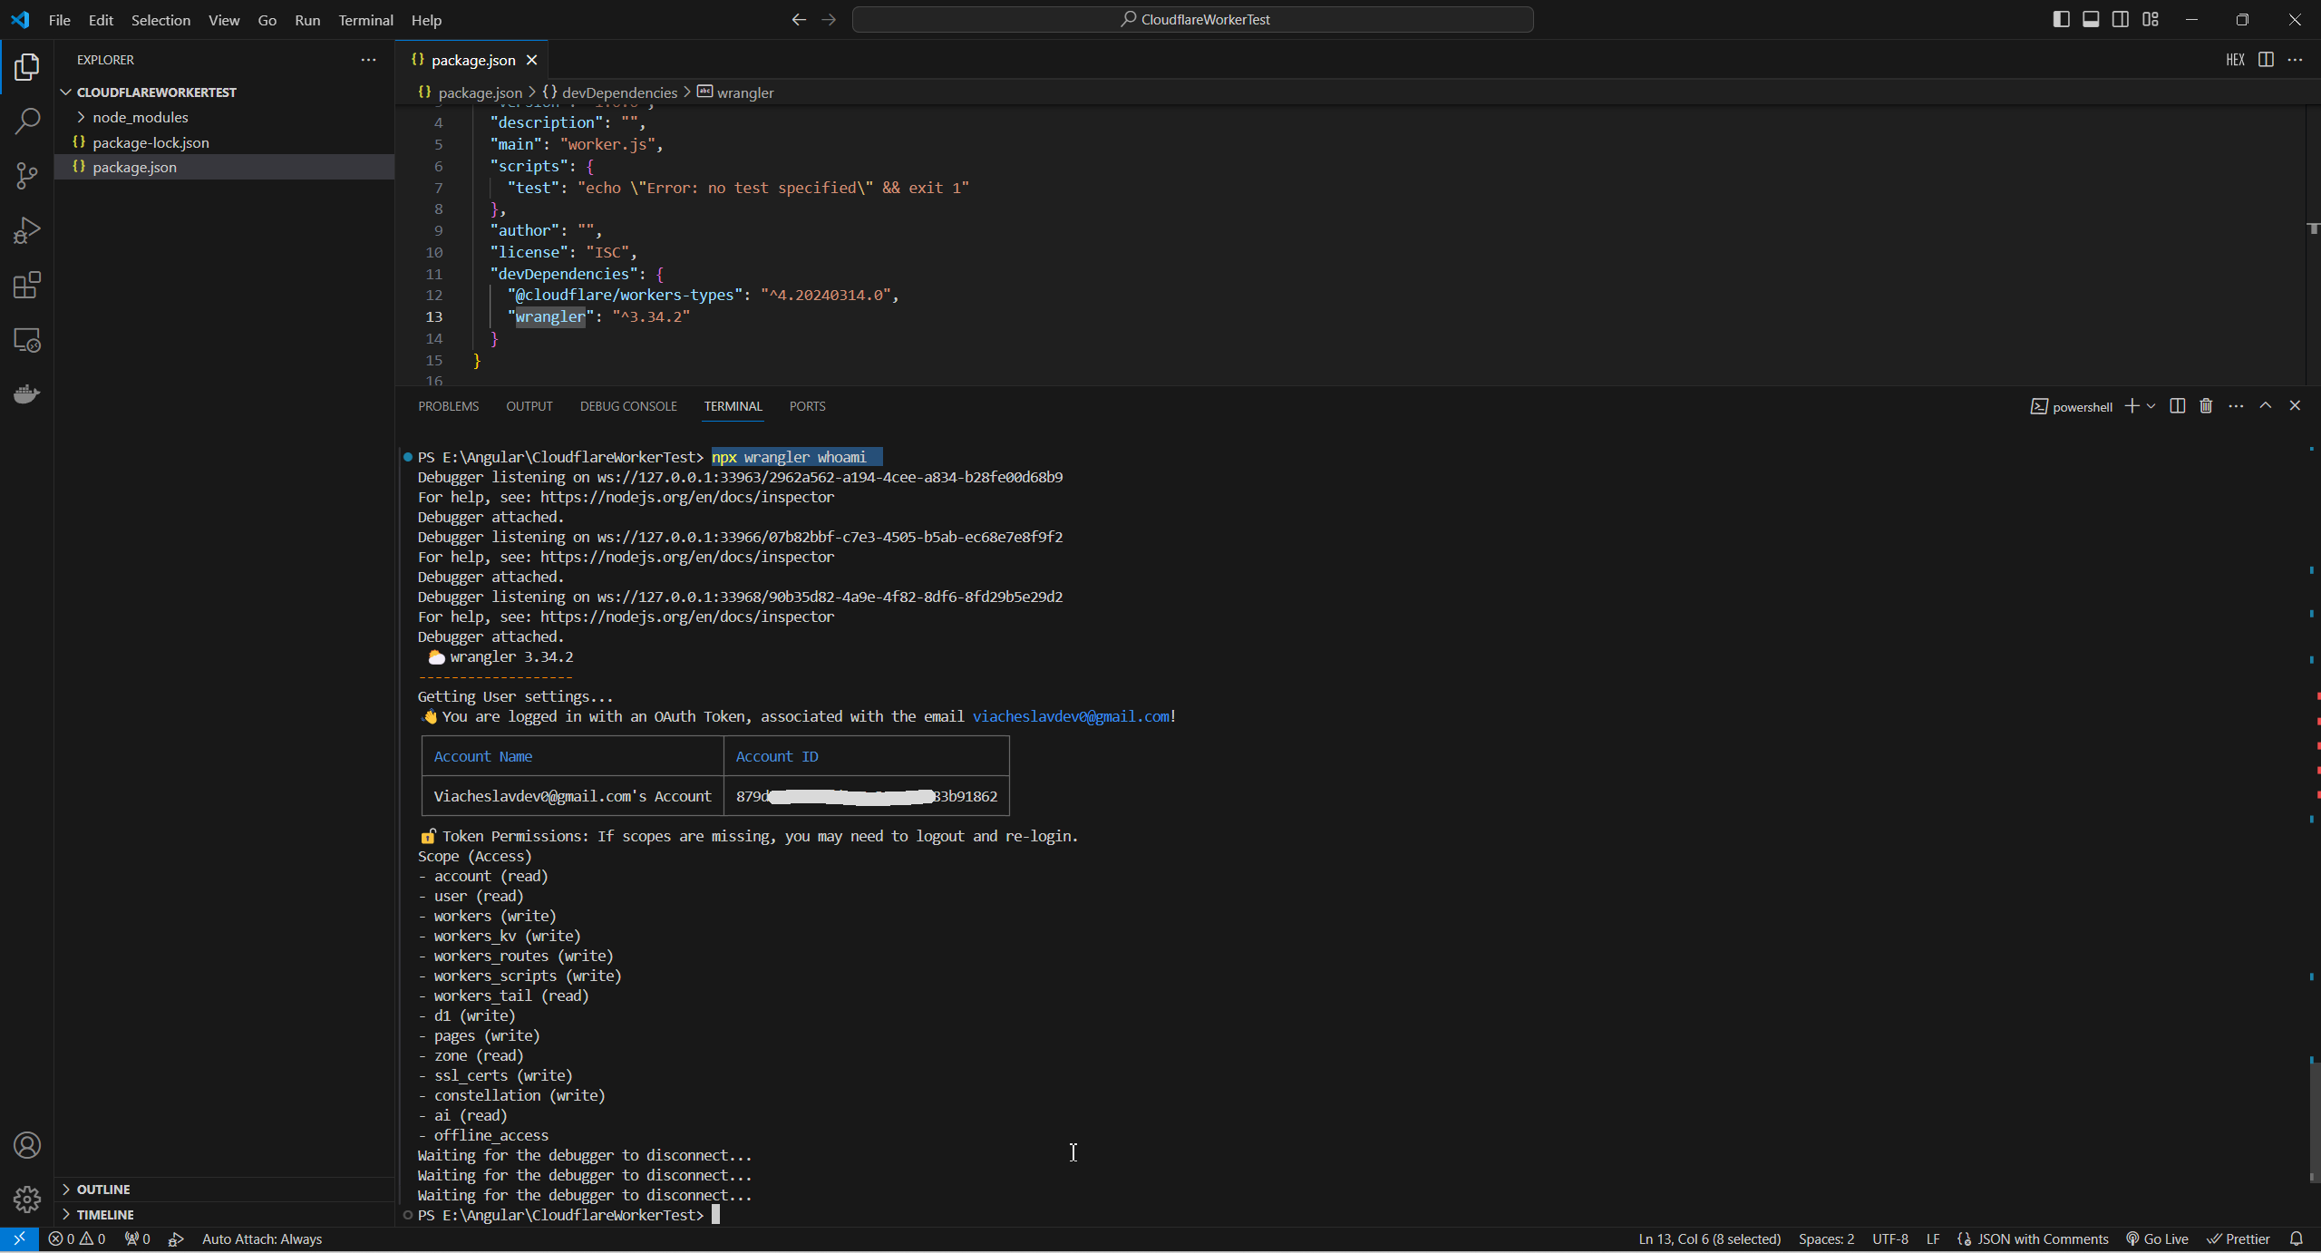The image size is (2321, 1253).
Task: Open the Extensions view
Action: pyautogui.click(x=27, y=286)
